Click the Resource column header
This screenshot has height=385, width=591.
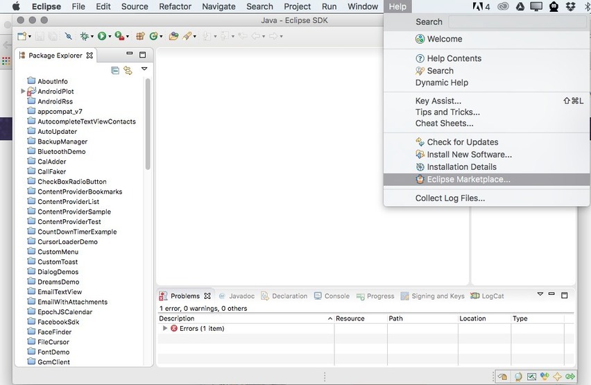coord(361,318)
